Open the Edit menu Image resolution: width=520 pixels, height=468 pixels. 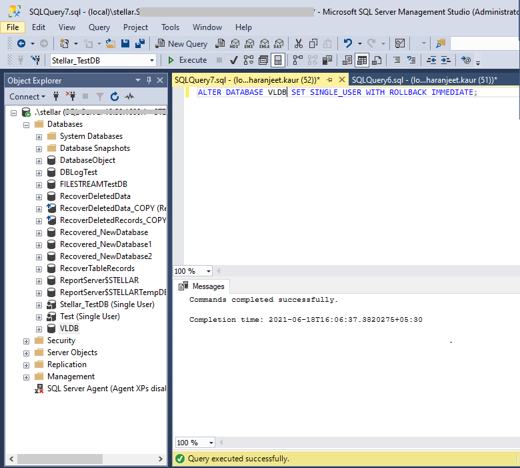click(39, 27)
